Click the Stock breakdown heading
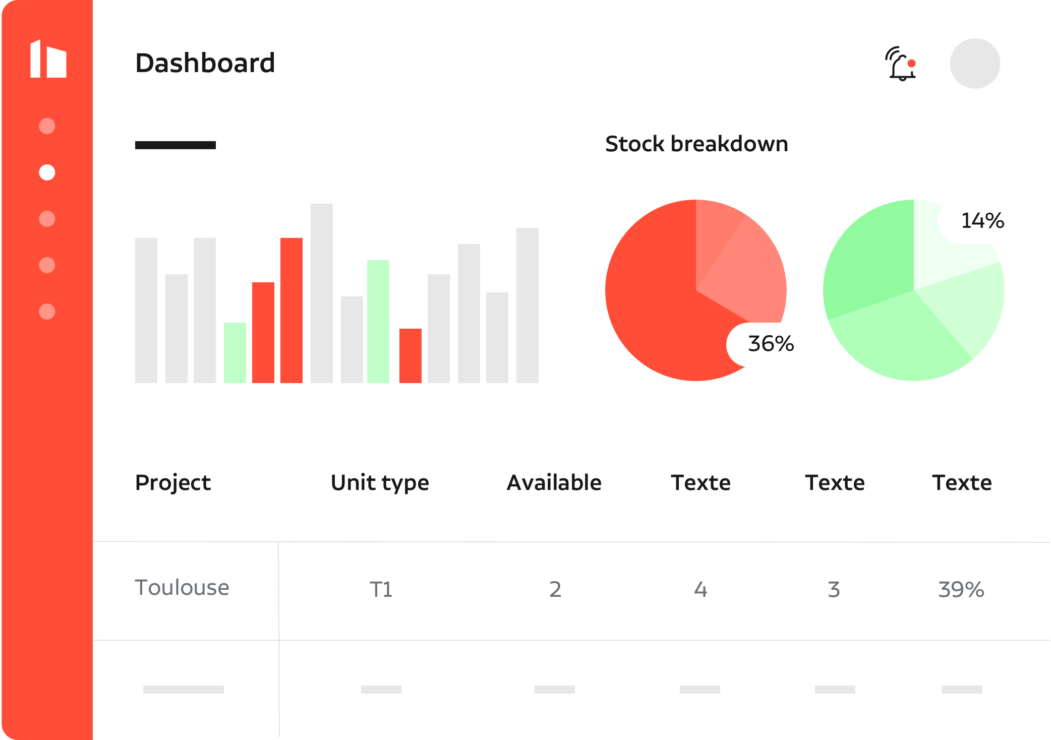Image resolution: width=1051 pixels, height=740 pixels. [696, 144]
